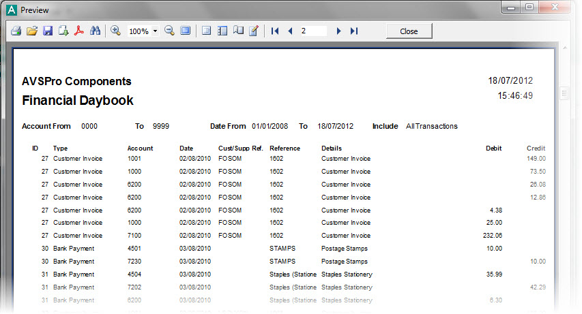582x314 pixels.
Task: Click the vertical scrollbar thumb
Action: [x=564, y=93]
